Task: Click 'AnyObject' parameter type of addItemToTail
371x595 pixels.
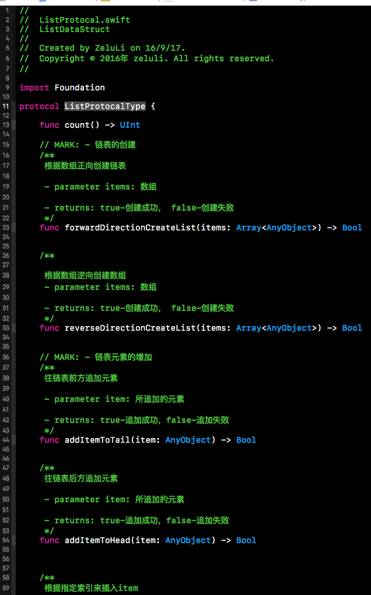Action: [188, 440]
